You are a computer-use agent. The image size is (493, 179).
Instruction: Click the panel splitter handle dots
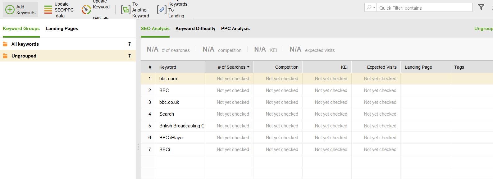pyautogui.click(x=138, y=147)
